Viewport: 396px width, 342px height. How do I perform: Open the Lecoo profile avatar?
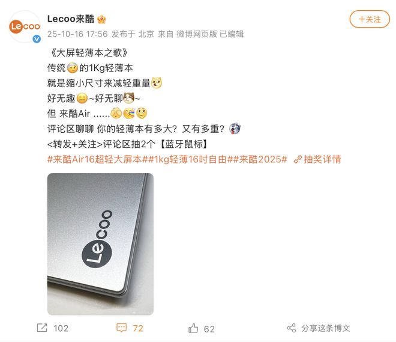pyautogui.click(x=25, y=26)
